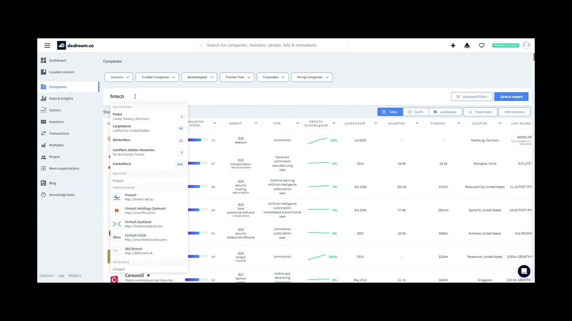Expand the Market column menu
This screenshot has width=572, height=321.
pyautogui.click(x=256, y=123)
